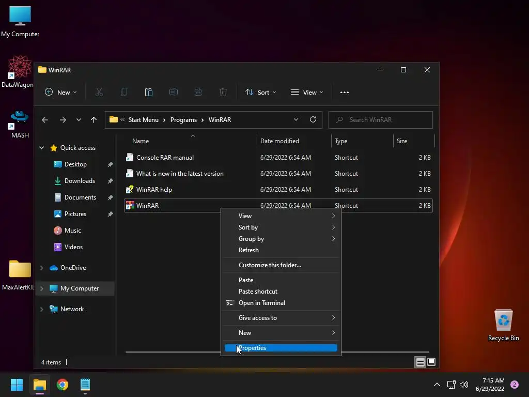Screen dimensions: 529x397
Task: Open New submenu in context menu
Action: (281, 332)
